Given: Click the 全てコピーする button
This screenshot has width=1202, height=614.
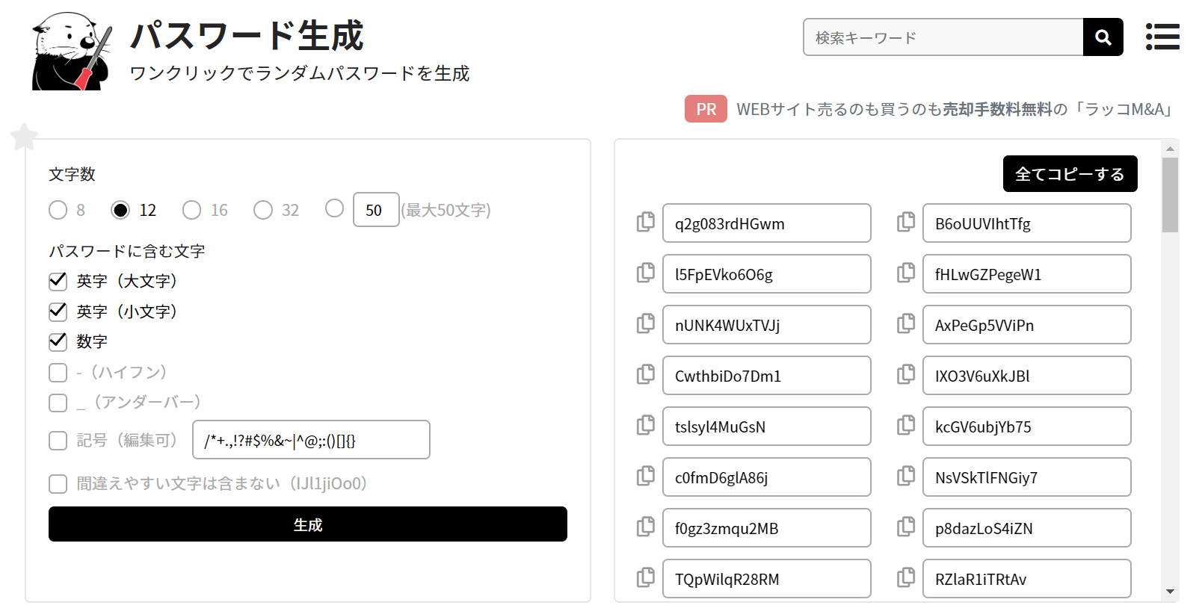Looking at the screenshot, I should click(x=1070, y=174).
